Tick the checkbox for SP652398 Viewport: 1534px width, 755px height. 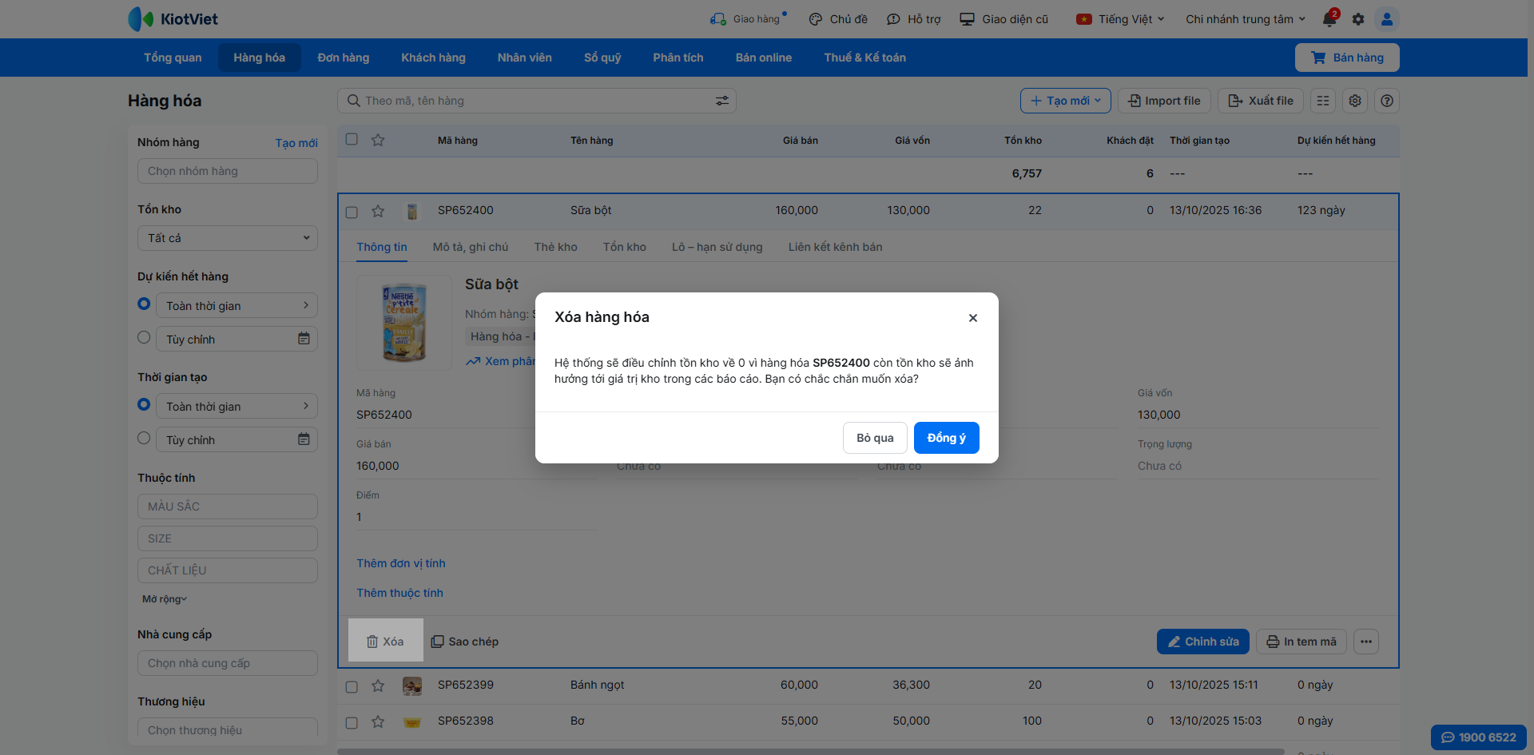[352, 722]
